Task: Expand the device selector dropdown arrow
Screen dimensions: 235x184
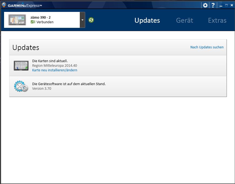Action: click(x=82, y=20)
